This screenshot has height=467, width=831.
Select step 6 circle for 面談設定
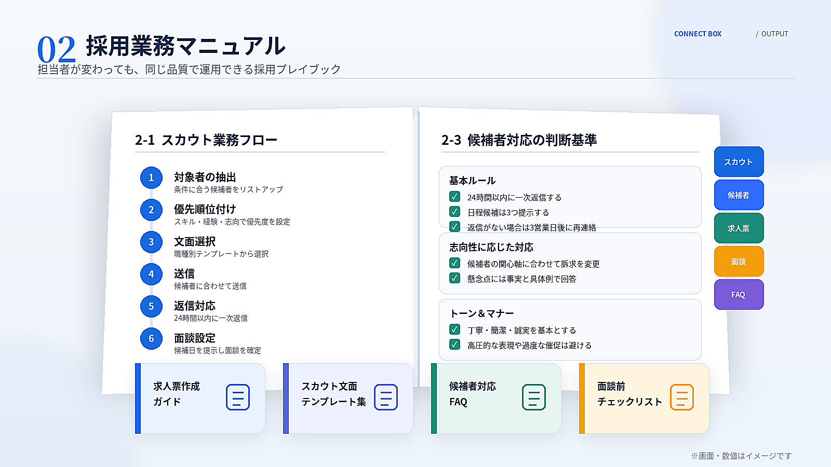151,338
